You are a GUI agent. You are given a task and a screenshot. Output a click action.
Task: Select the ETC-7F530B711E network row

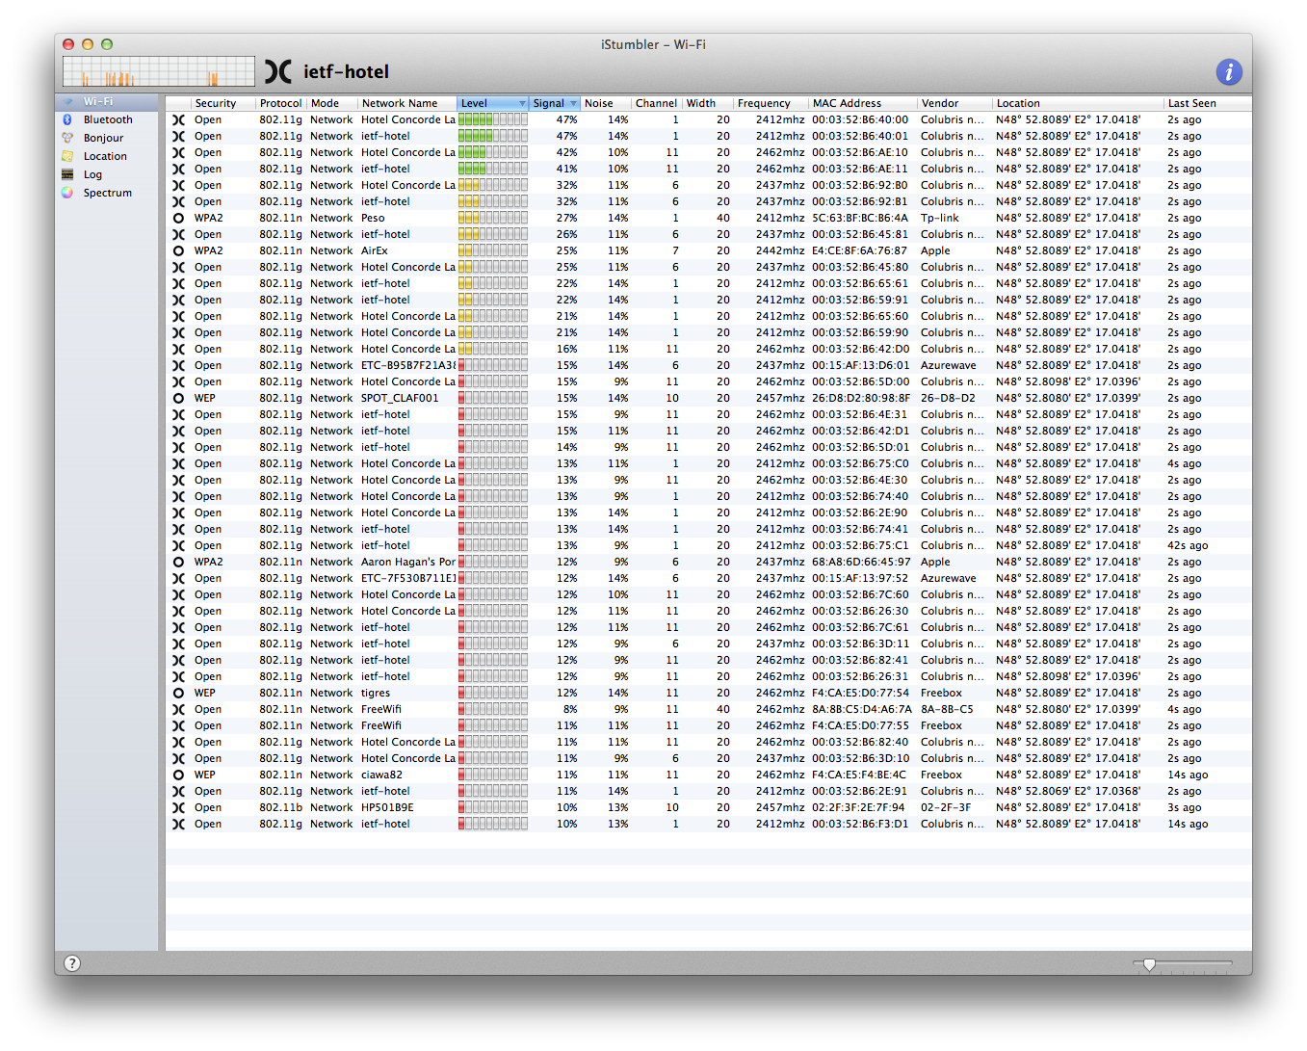pos(708,578)
